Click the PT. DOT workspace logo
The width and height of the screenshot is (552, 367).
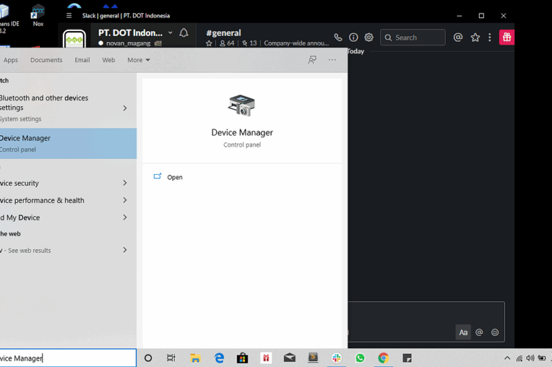coord(75,40)
